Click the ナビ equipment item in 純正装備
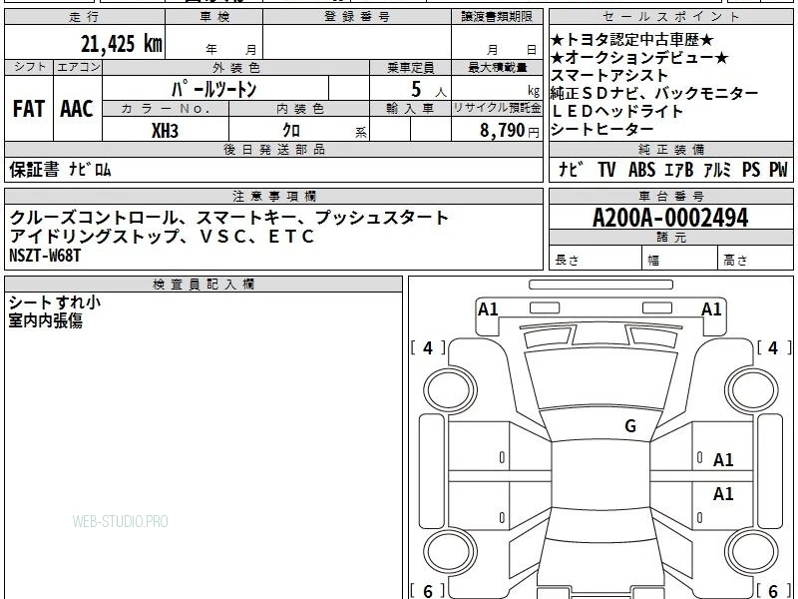 (x=571, y=169)
